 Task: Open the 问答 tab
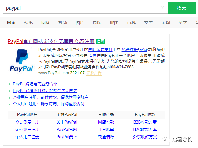[x=46, y=23]
